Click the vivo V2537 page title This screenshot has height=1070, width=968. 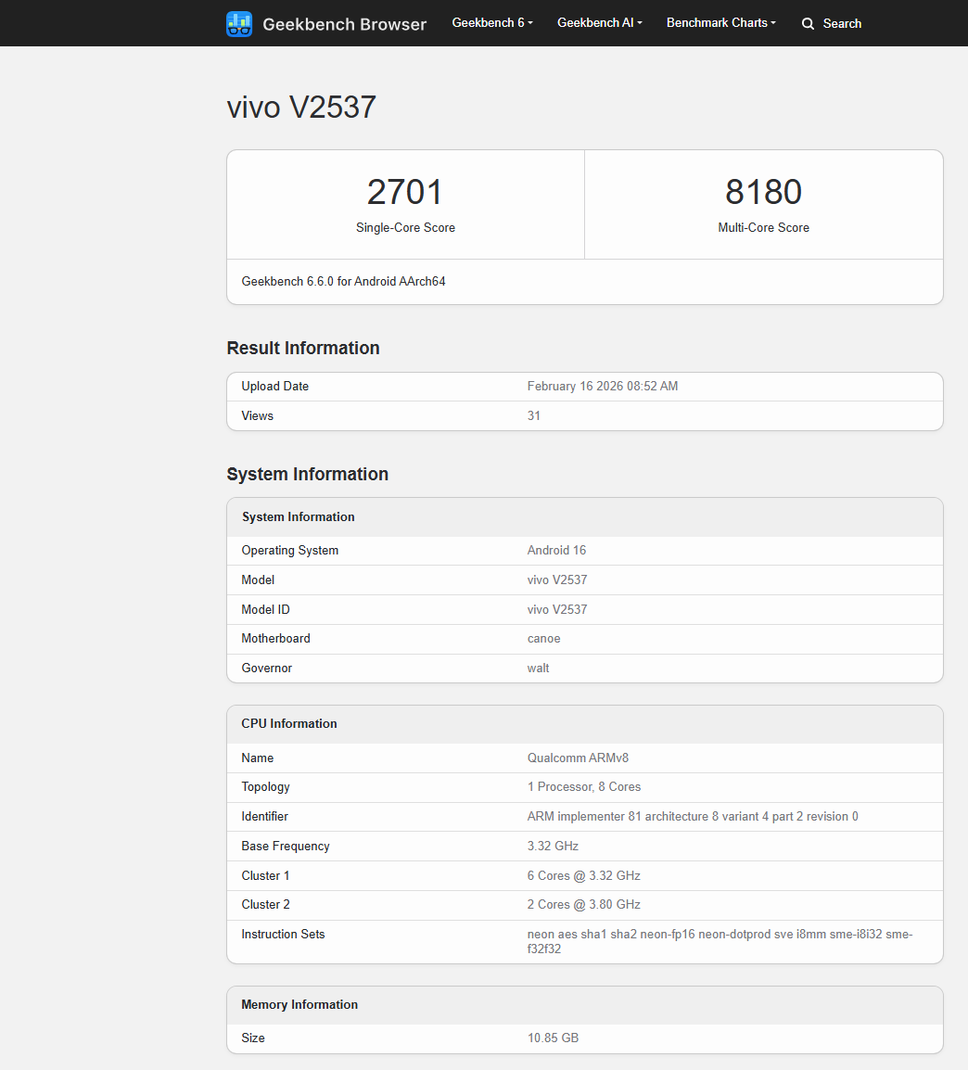pos(300,107)
